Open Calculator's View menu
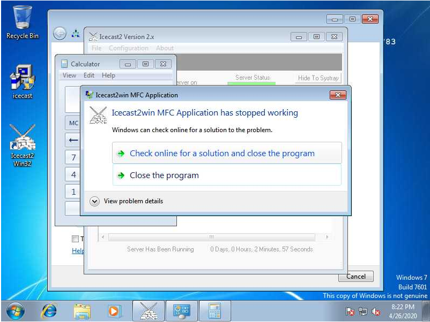The width and height of the screenshot is (430, 322). pyautogui.click(x=69, y=75)
